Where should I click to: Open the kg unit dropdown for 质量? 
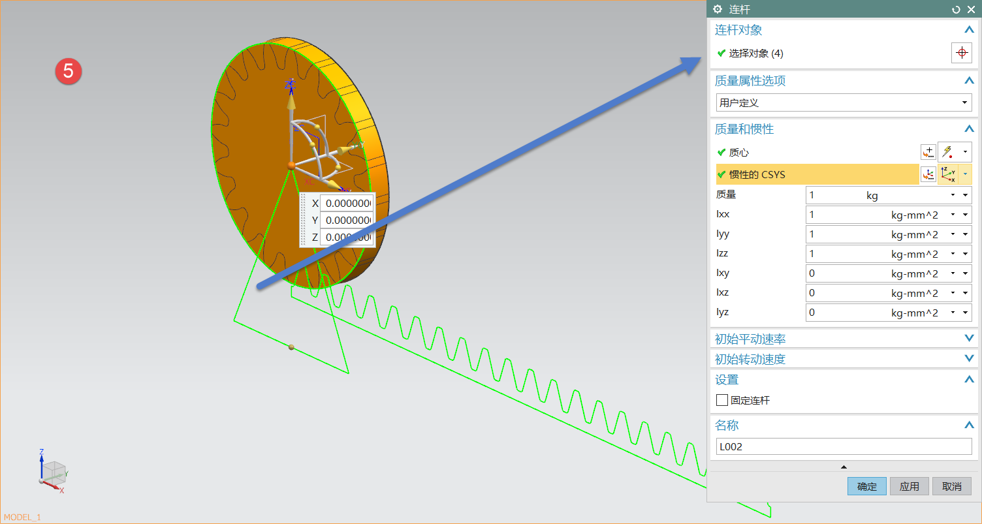tap(953, 195)
